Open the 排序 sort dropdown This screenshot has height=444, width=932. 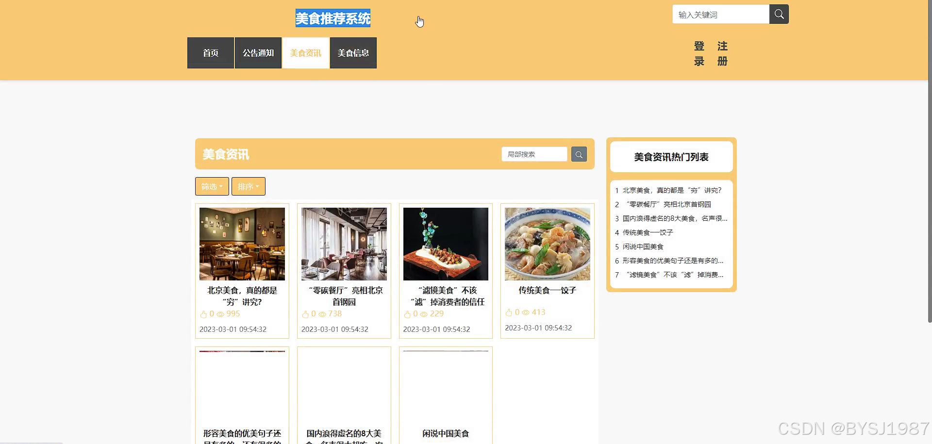click(249, 186)
